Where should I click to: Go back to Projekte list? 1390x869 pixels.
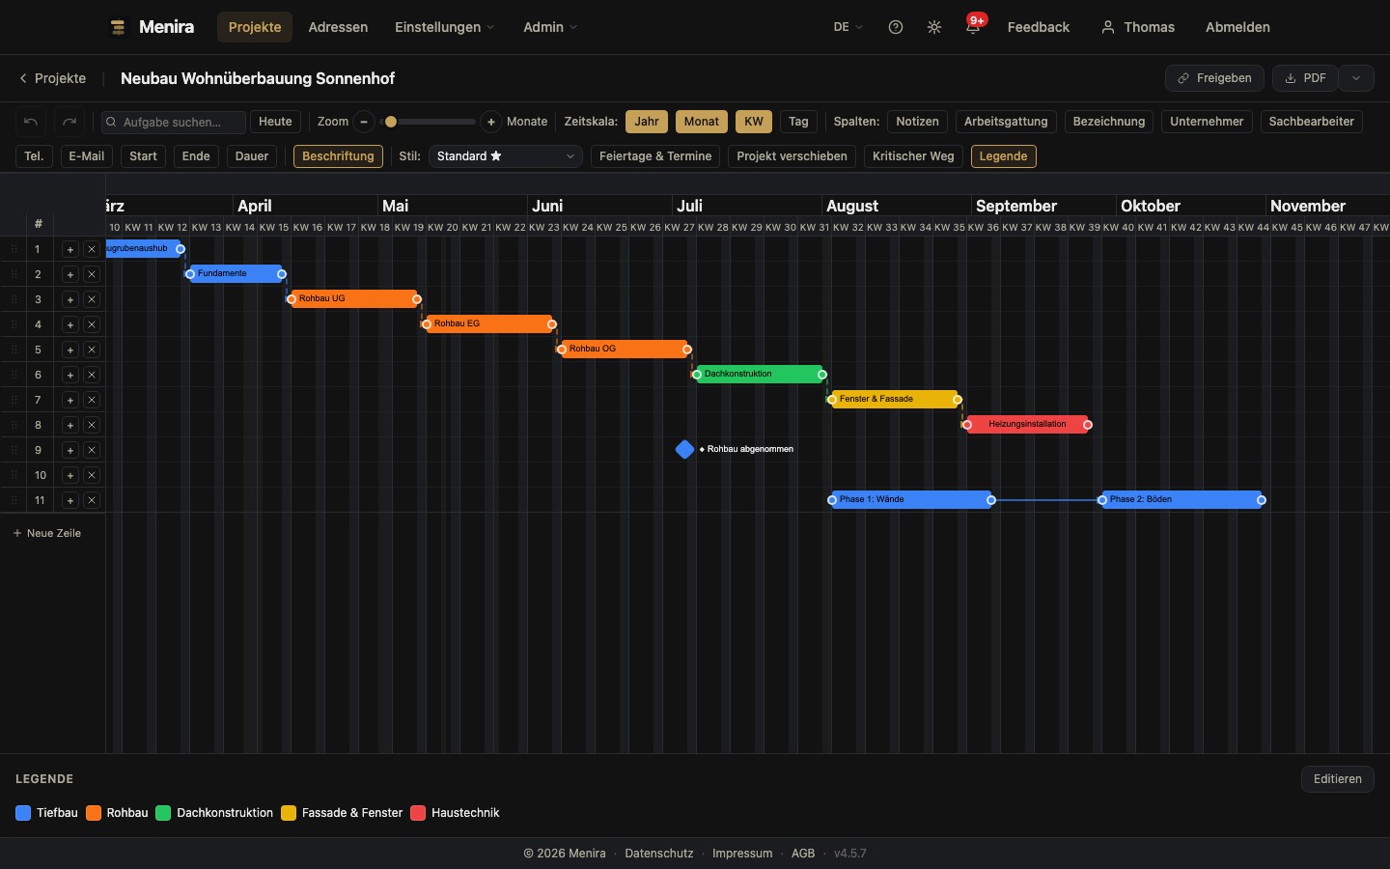click(52, 78)
